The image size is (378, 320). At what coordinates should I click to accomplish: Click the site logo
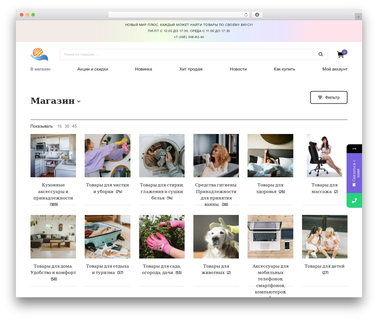[39, 54]
